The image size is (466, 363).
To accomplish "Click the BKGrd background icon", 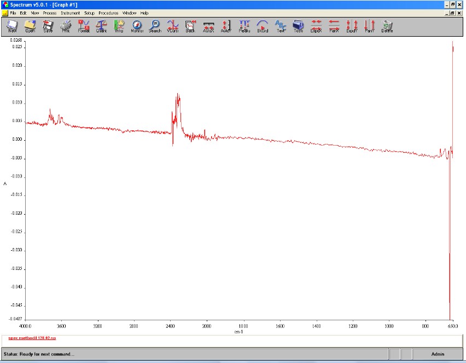I will tap(263, 26).
